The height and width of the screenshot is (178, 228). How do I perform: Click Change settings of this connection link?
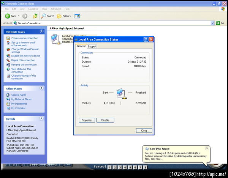click(24, 77)
